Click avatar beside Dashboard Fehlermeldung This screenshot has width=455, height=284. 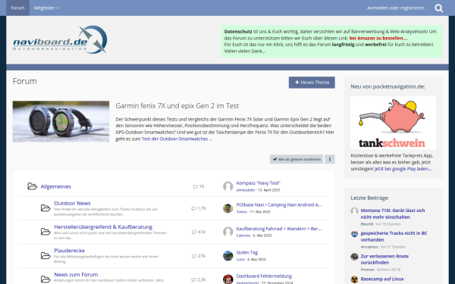[x=228, y=279]
